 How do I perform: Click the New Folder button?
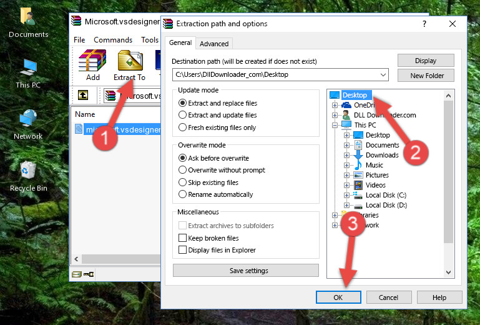pyautogui.click(x=426, y=76)
